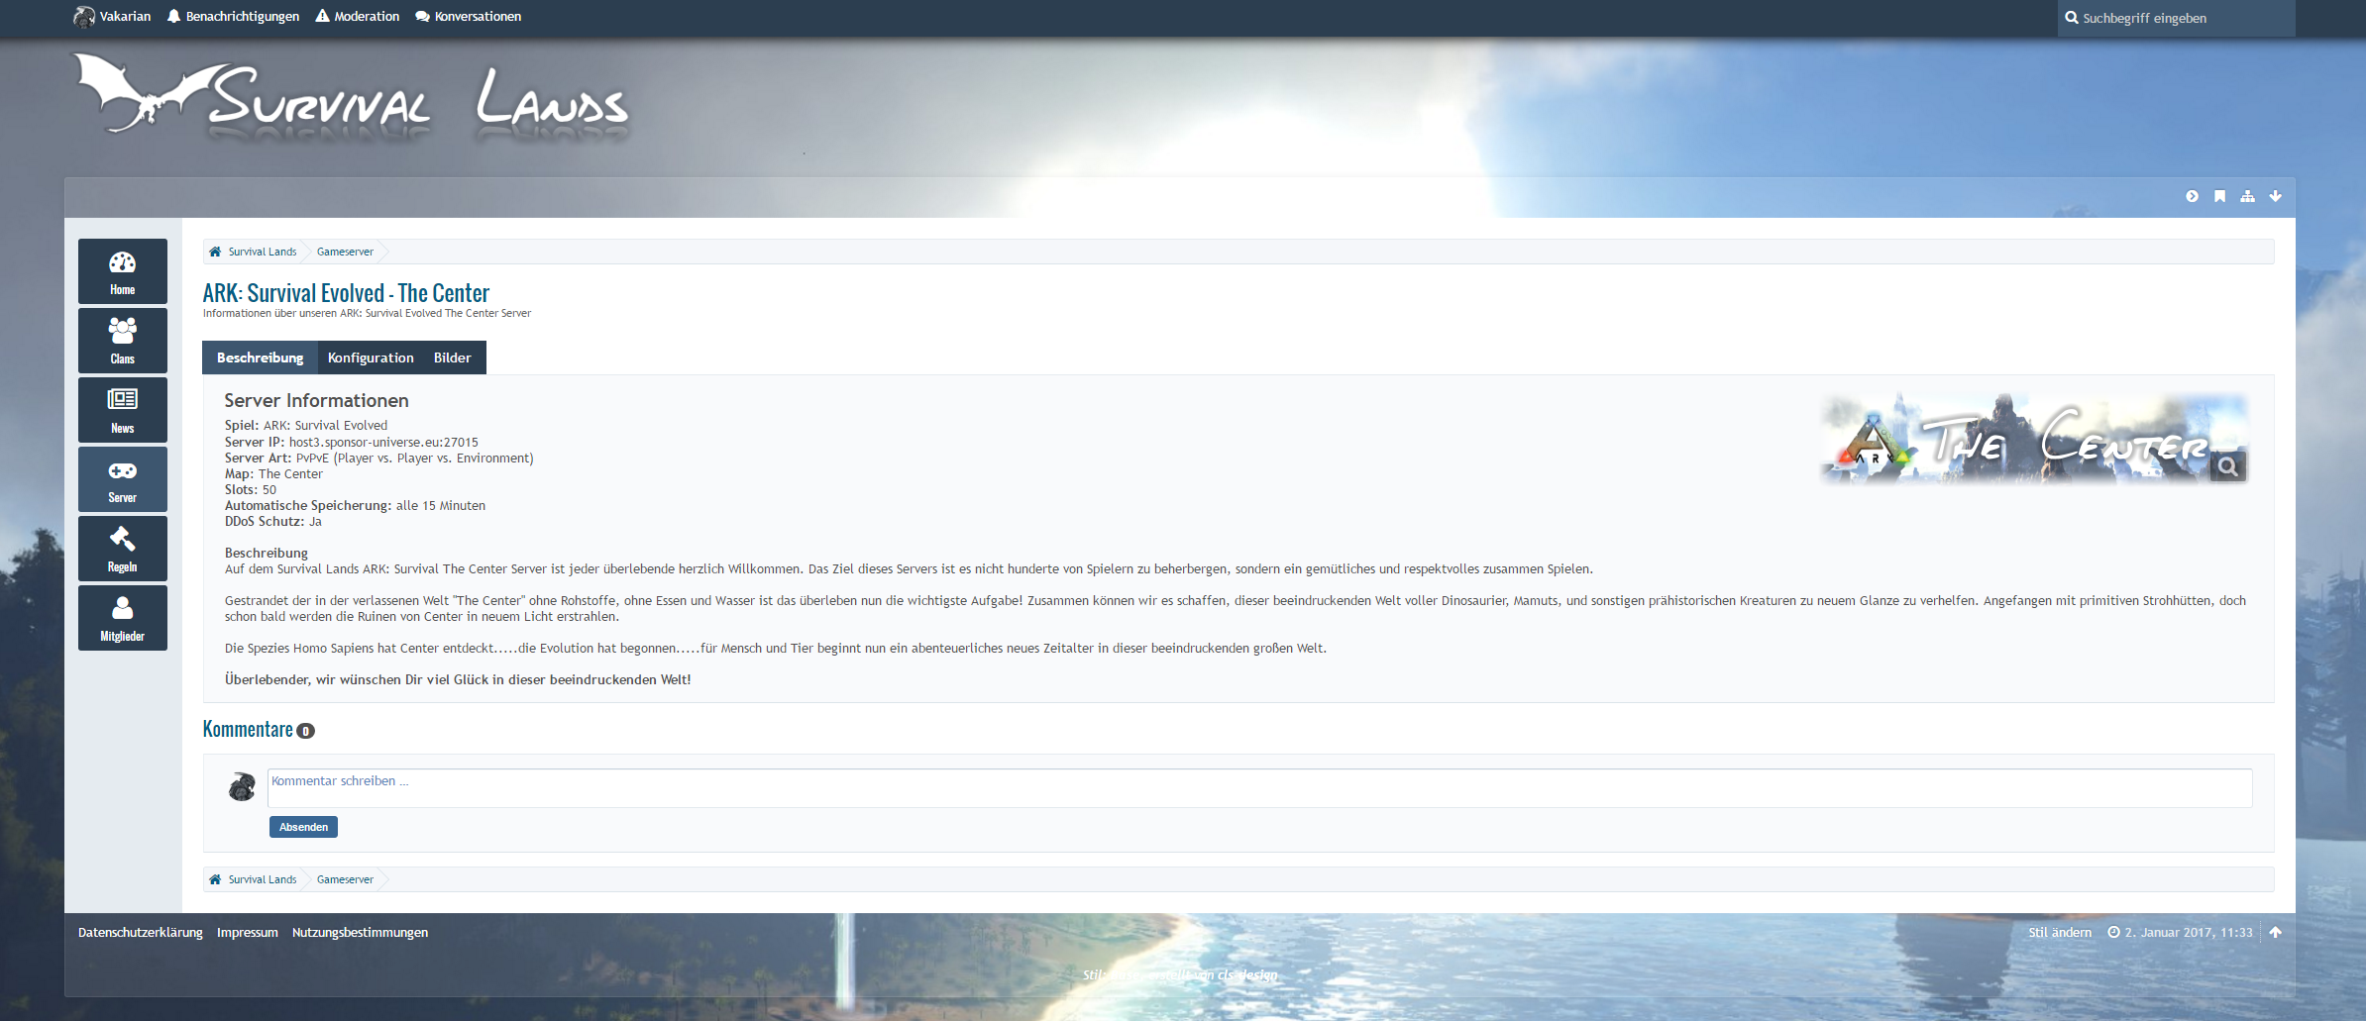Jump to page bottom with down arrow
2366x1021 pixels.
[x=2275, y=196]
